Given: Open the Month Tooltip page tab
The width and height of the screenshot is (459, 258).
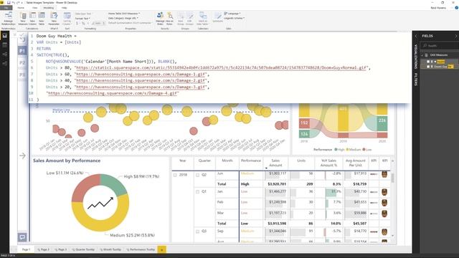Looking at the screenshot, I should [110, 249].
